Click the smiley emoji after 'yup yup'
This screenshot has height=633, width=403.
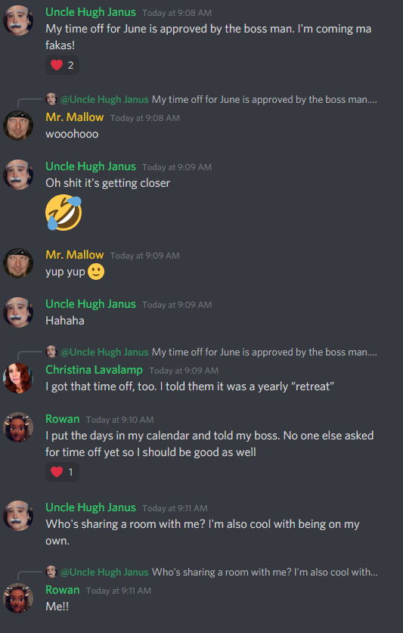pos(96,272)
